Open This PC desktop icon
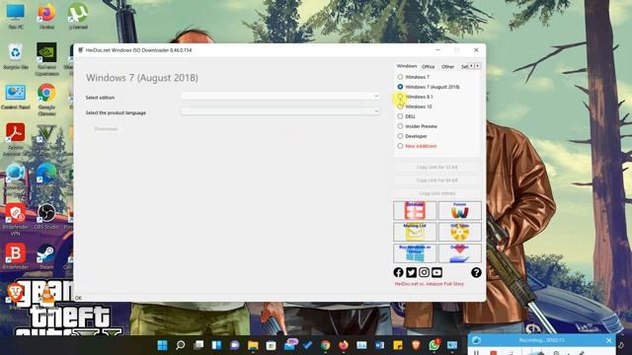Viewport: 632px width, 355px height. 16,17
